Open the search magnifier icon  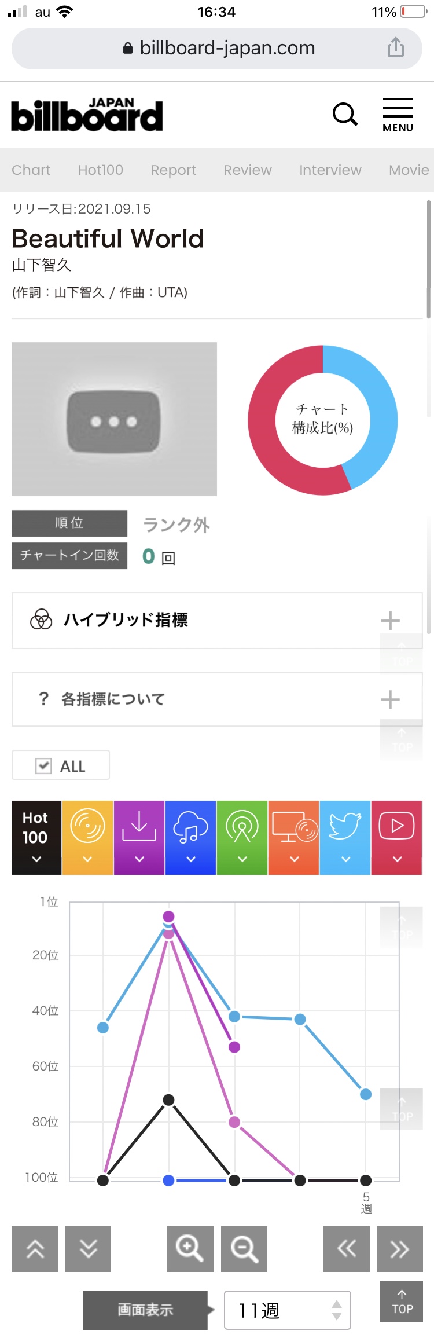click(345, 114)
